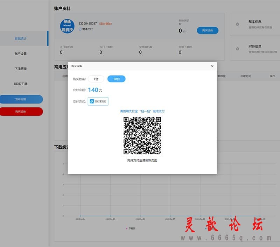This screenshot has height=247, width=280.
Task: Click the gear icon beside 财务信息
Action: point(237,49)
